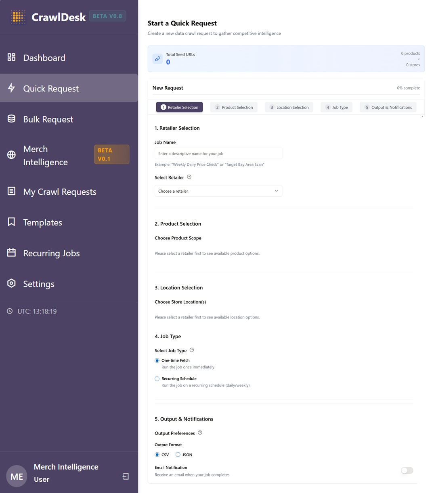The image size is (436, 493).
Task: Enable the Email Notification toggle
Action: click(x=407, y=470)
